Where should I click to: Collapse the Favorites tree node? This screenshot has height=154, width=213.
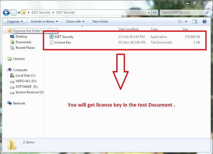[6, 31]
